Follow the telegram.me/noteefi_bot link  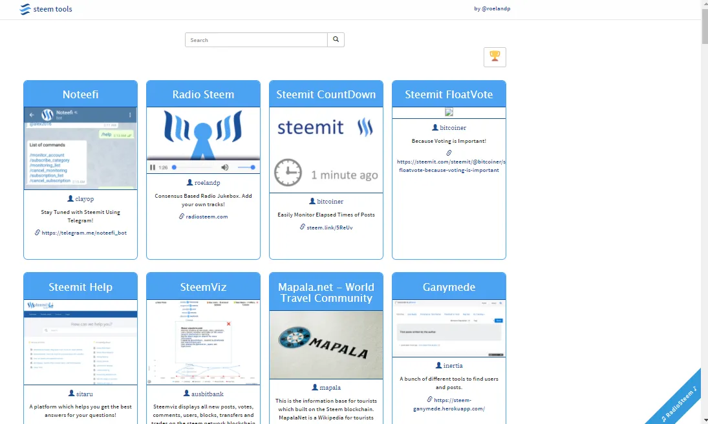click(x=84, y=233)
